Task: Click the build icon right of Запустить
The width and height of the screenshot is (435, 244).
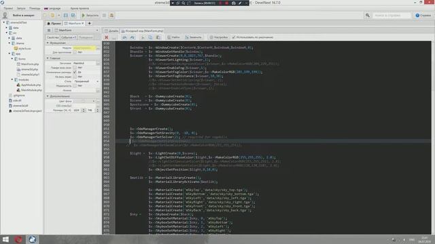Action: [111, 15]
